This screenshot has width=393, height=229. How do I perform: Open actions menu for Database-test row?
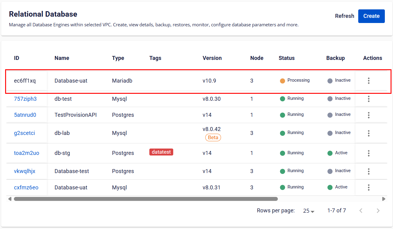pos(369,172)
